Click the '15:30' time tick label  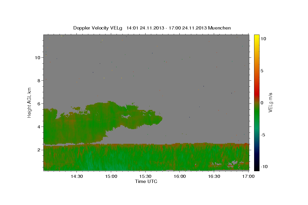[146, 176]
